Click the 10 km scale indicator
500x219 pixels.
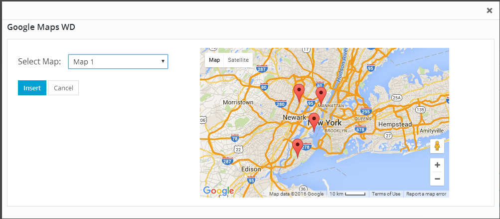click(347, 194)
